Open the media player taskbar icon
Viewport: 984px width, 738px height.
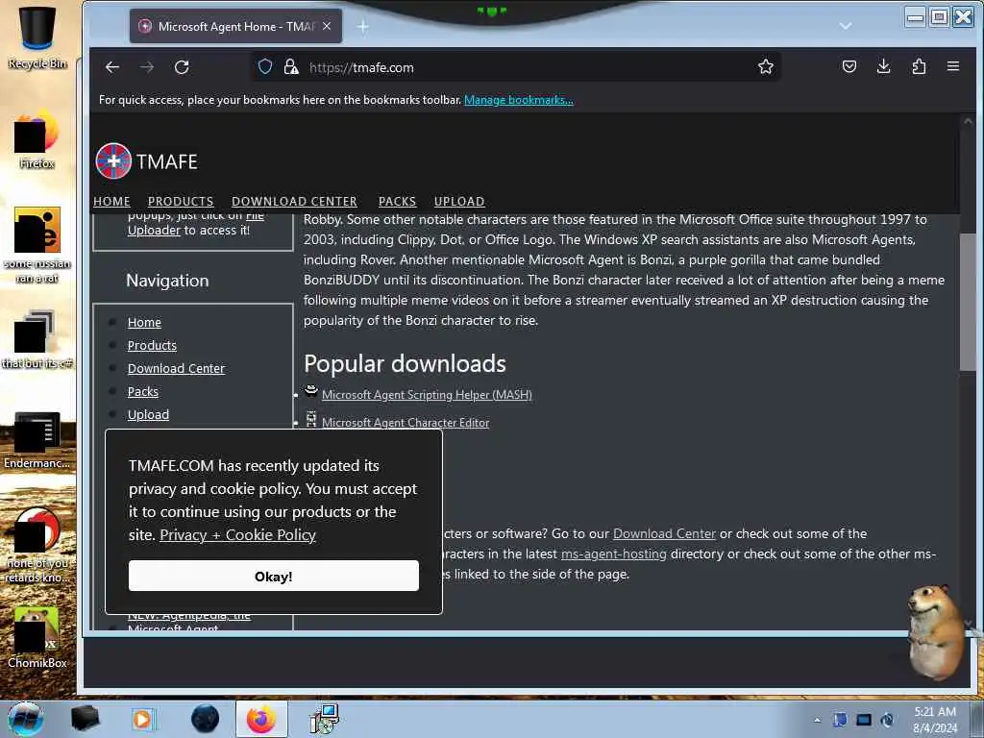tap(144, 719)
